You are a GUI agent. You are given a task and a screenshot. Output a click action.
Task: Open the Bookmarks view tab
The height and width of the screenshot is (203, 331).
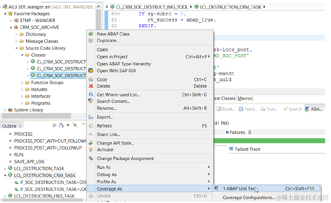tap(226, 109)
